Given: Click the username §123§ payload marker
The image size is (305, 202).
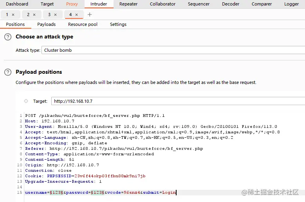Looking at the screenshot, I should [56, 193].
